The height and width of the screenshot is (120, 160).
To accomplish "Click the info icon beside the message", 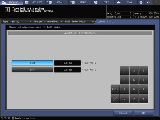I will [7, 10].
